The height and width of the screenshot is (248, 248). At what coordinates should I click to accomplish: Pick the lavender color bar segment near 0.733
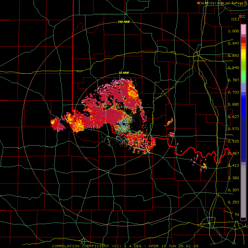(243, 87)
